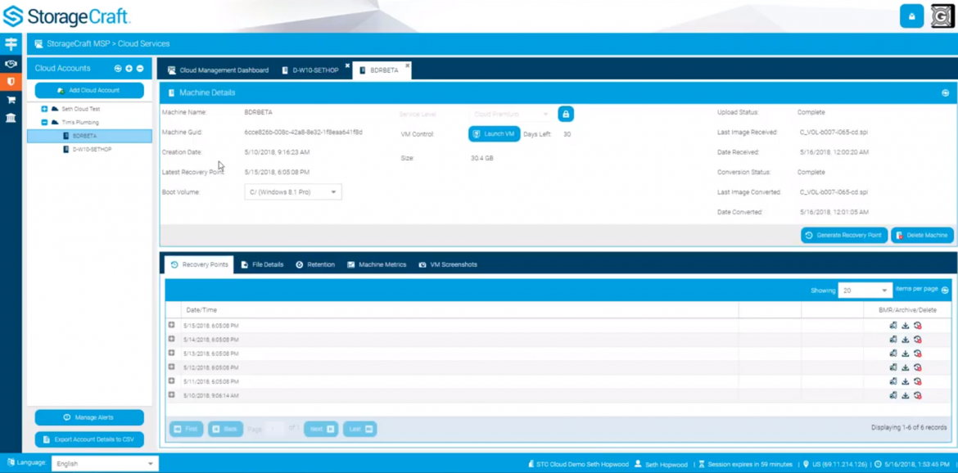Click the partner handshake icon in sidebar
The width and height of the screenshot is (958, 473).
11,63
